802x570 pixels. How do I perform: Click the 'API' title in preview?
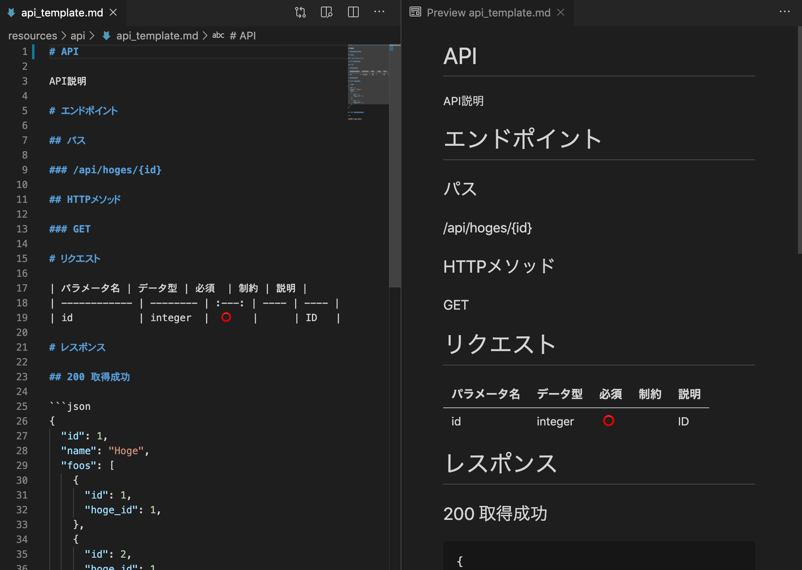tap(460, 56)
